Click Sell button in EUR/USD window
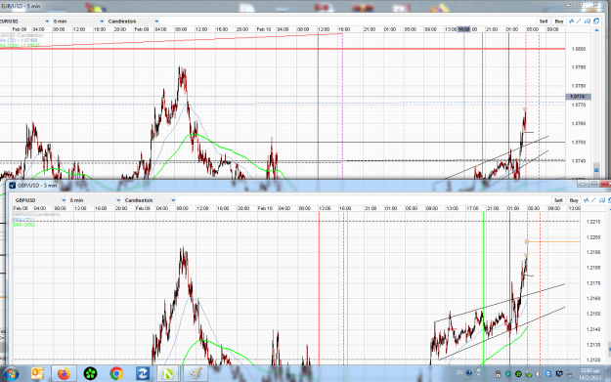This screenshot has width=611, height=382. coord(544,21)
